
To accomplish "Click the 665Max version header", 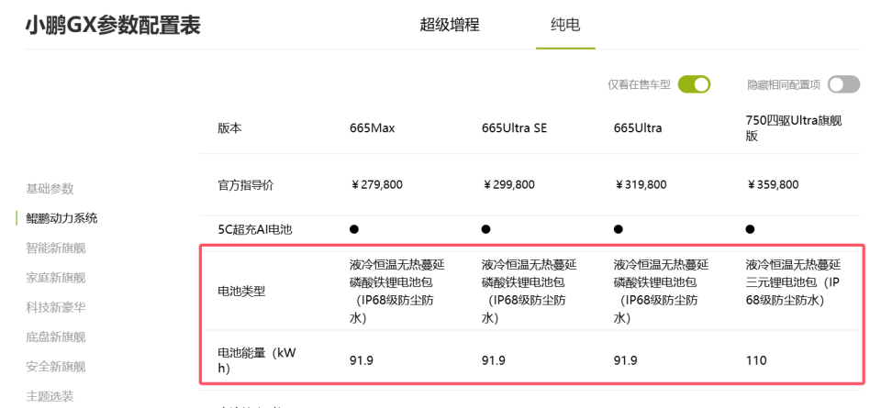I will click(372, 128).
